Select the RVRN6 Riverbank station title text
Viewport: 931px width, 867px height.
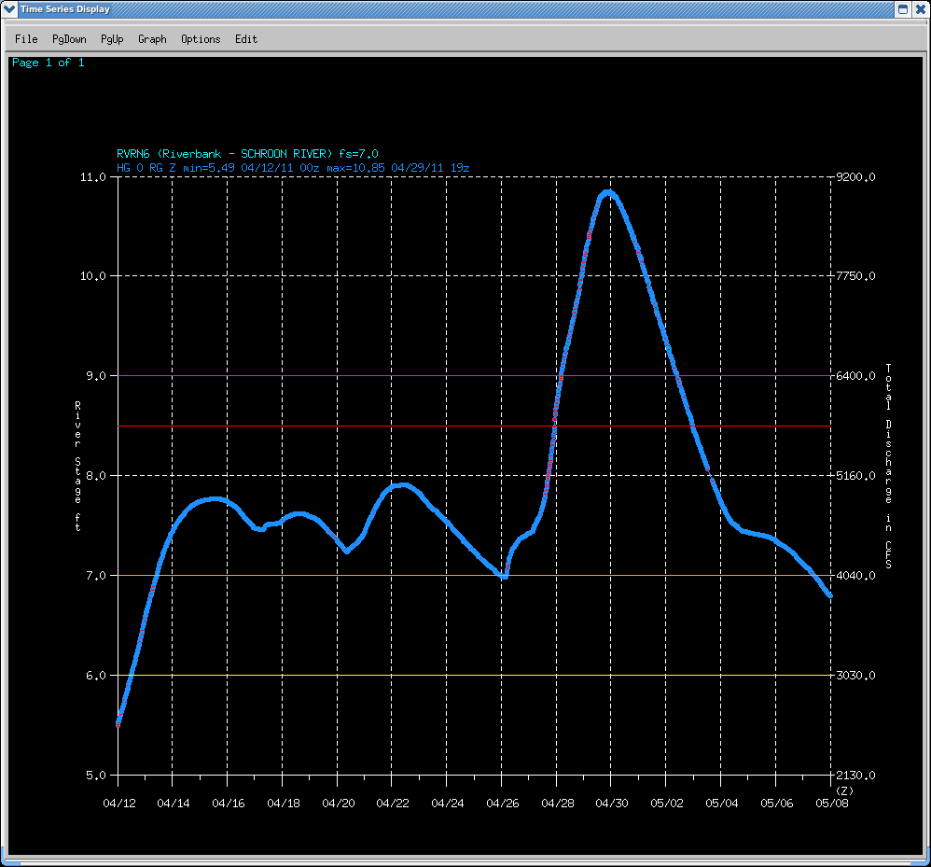tap(247, 154)
